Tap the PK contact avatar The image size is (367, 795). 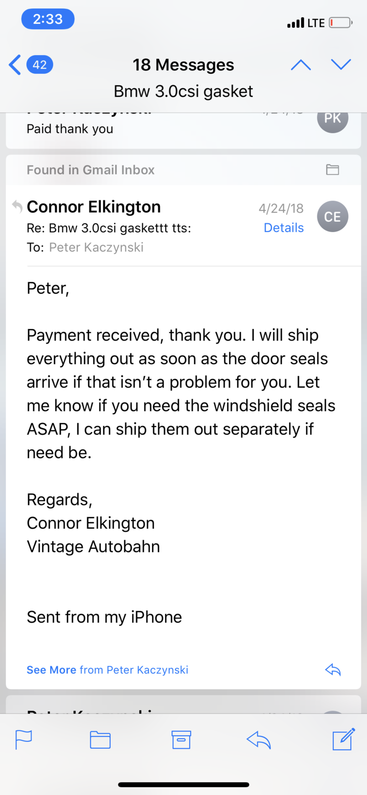tap(332, 119)
